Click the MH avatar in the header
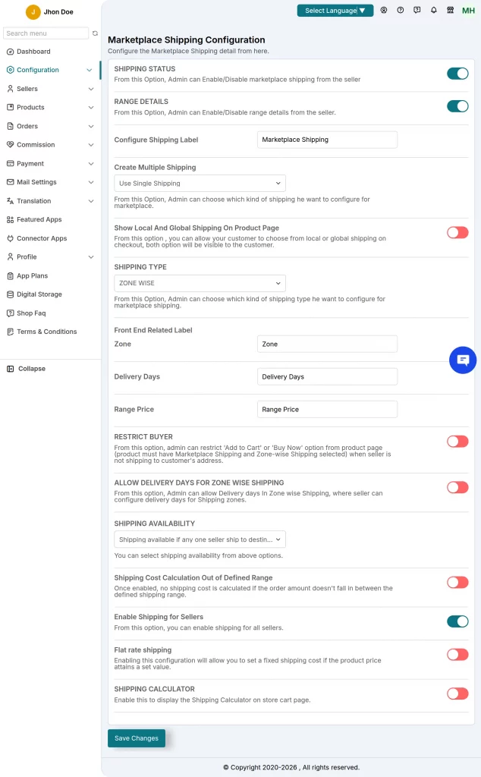Image resolution: width=481 pixels, height=777 pixels. [468, 11]
